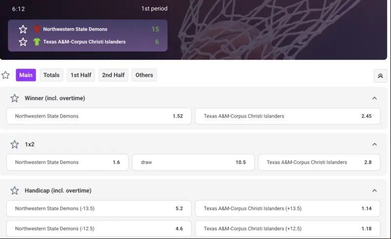Pick Texas A&M-Corpus Christi 1x2 at 2.8

pyautogui.click(x=319, y=162)
